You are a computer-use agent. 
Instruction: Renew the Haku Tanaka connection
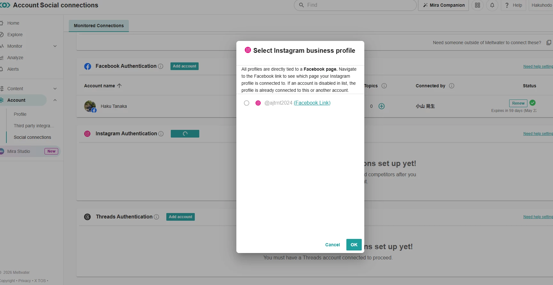(x=518, y=103)
